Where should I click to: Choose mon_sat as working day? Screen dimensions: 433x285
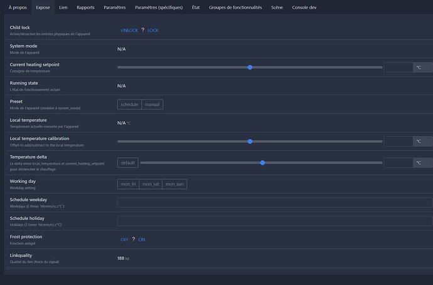(151, 184)
